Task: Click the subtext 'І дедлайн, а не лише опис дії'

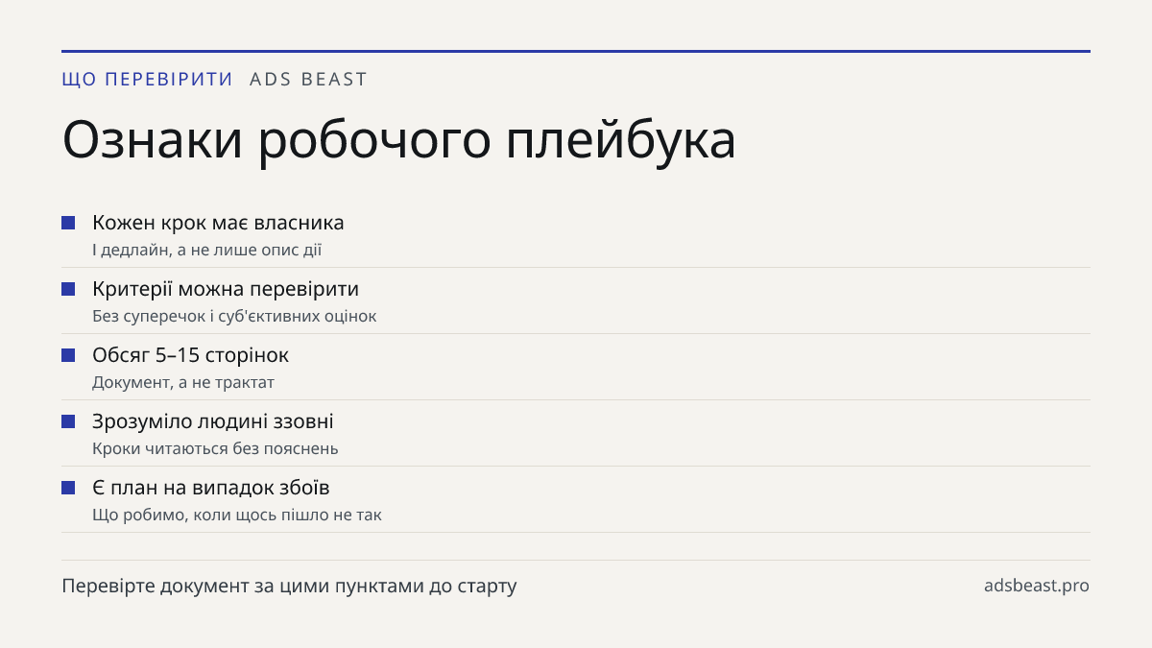Action: pos(207,250)
